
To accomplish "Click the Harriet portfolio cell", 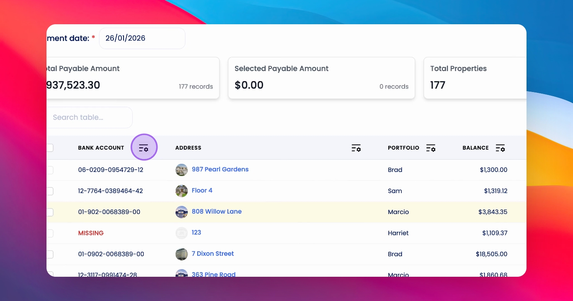I will tap(398, 233).
